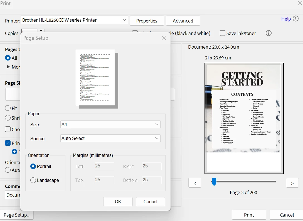Close the Print window

(300, 3)
